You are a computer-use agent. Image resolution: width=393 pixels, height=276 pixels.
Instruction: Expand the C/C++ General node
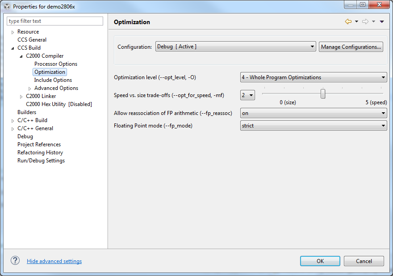pyautogui.click(x=13, y=129)
